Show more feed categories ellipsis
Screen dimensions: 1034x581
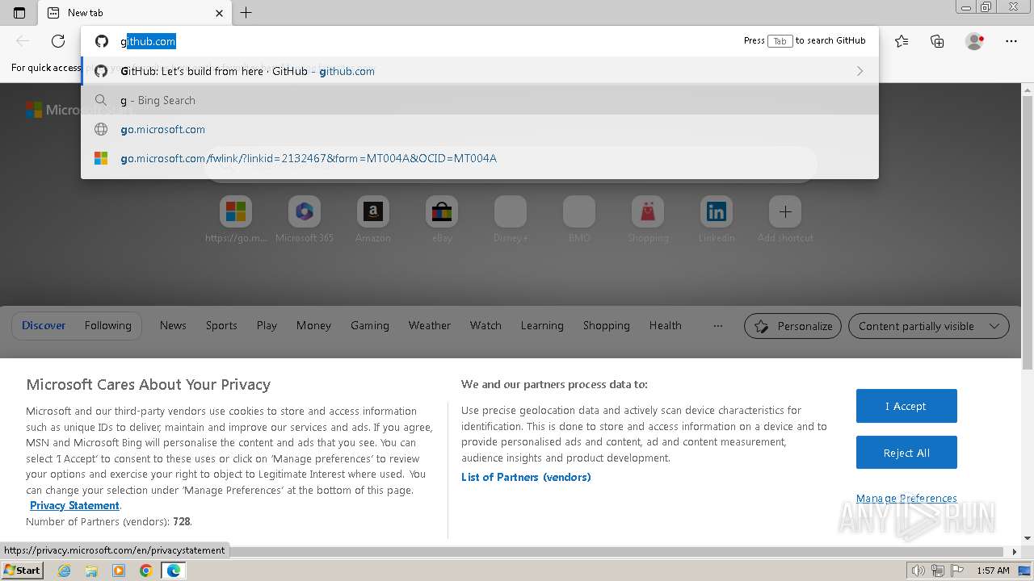(x=717, y=326)
